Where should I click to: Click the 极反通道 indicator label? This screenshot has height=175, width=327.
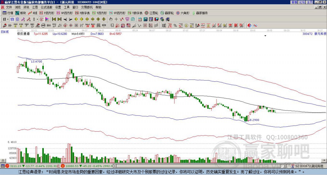(23, 34)
